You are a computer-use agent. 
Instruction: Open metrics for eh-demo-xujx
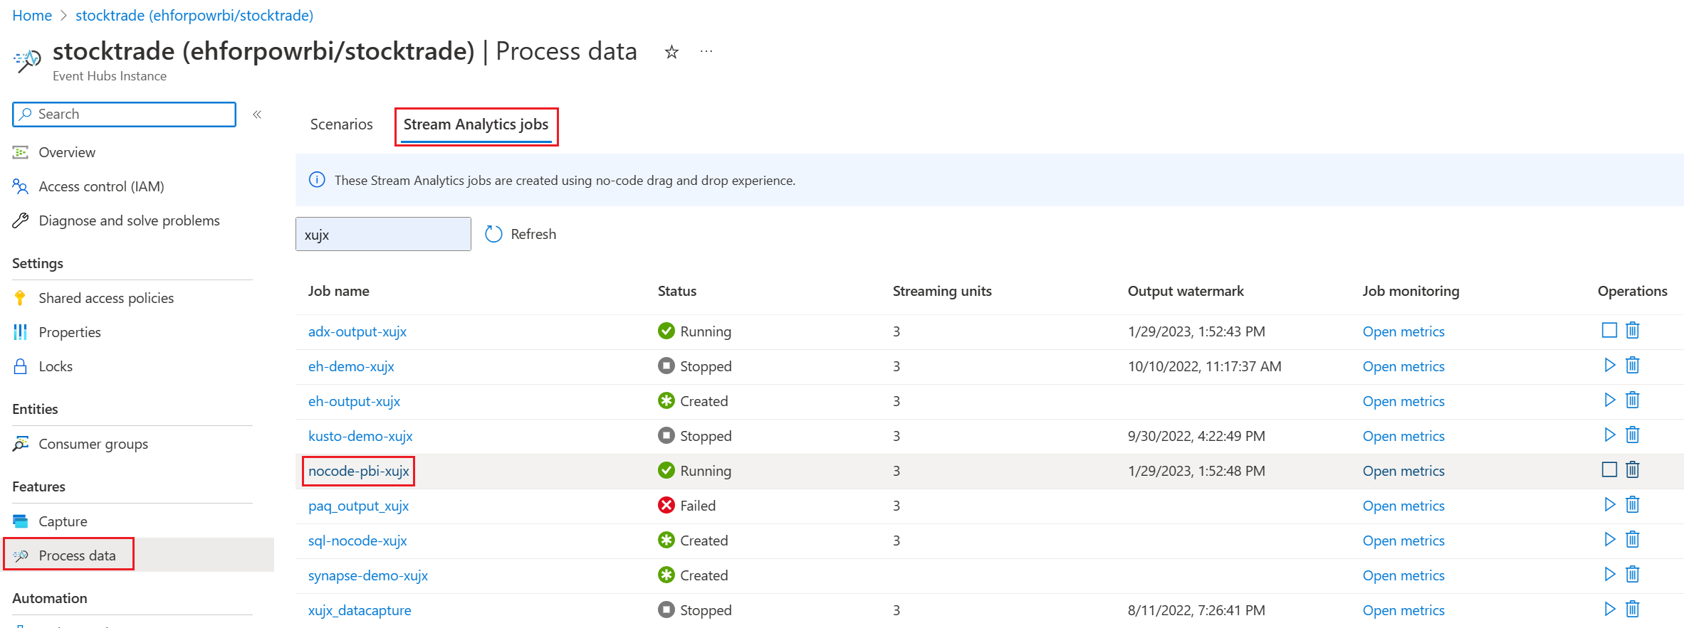point(1403,366)
